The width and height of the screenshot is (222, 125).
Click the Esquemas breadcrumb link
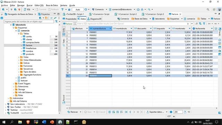pyautogui.click(x=173, y=19)
